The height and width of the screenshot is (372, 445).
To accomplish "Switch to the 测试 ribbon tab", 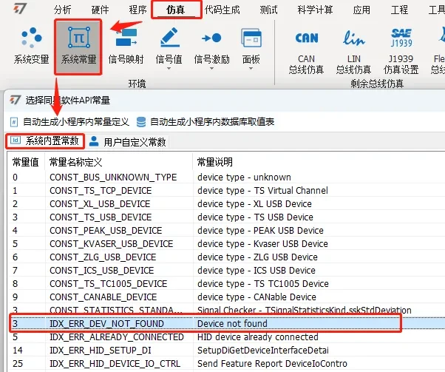I will pyautogui.click(x=268, y=10).
